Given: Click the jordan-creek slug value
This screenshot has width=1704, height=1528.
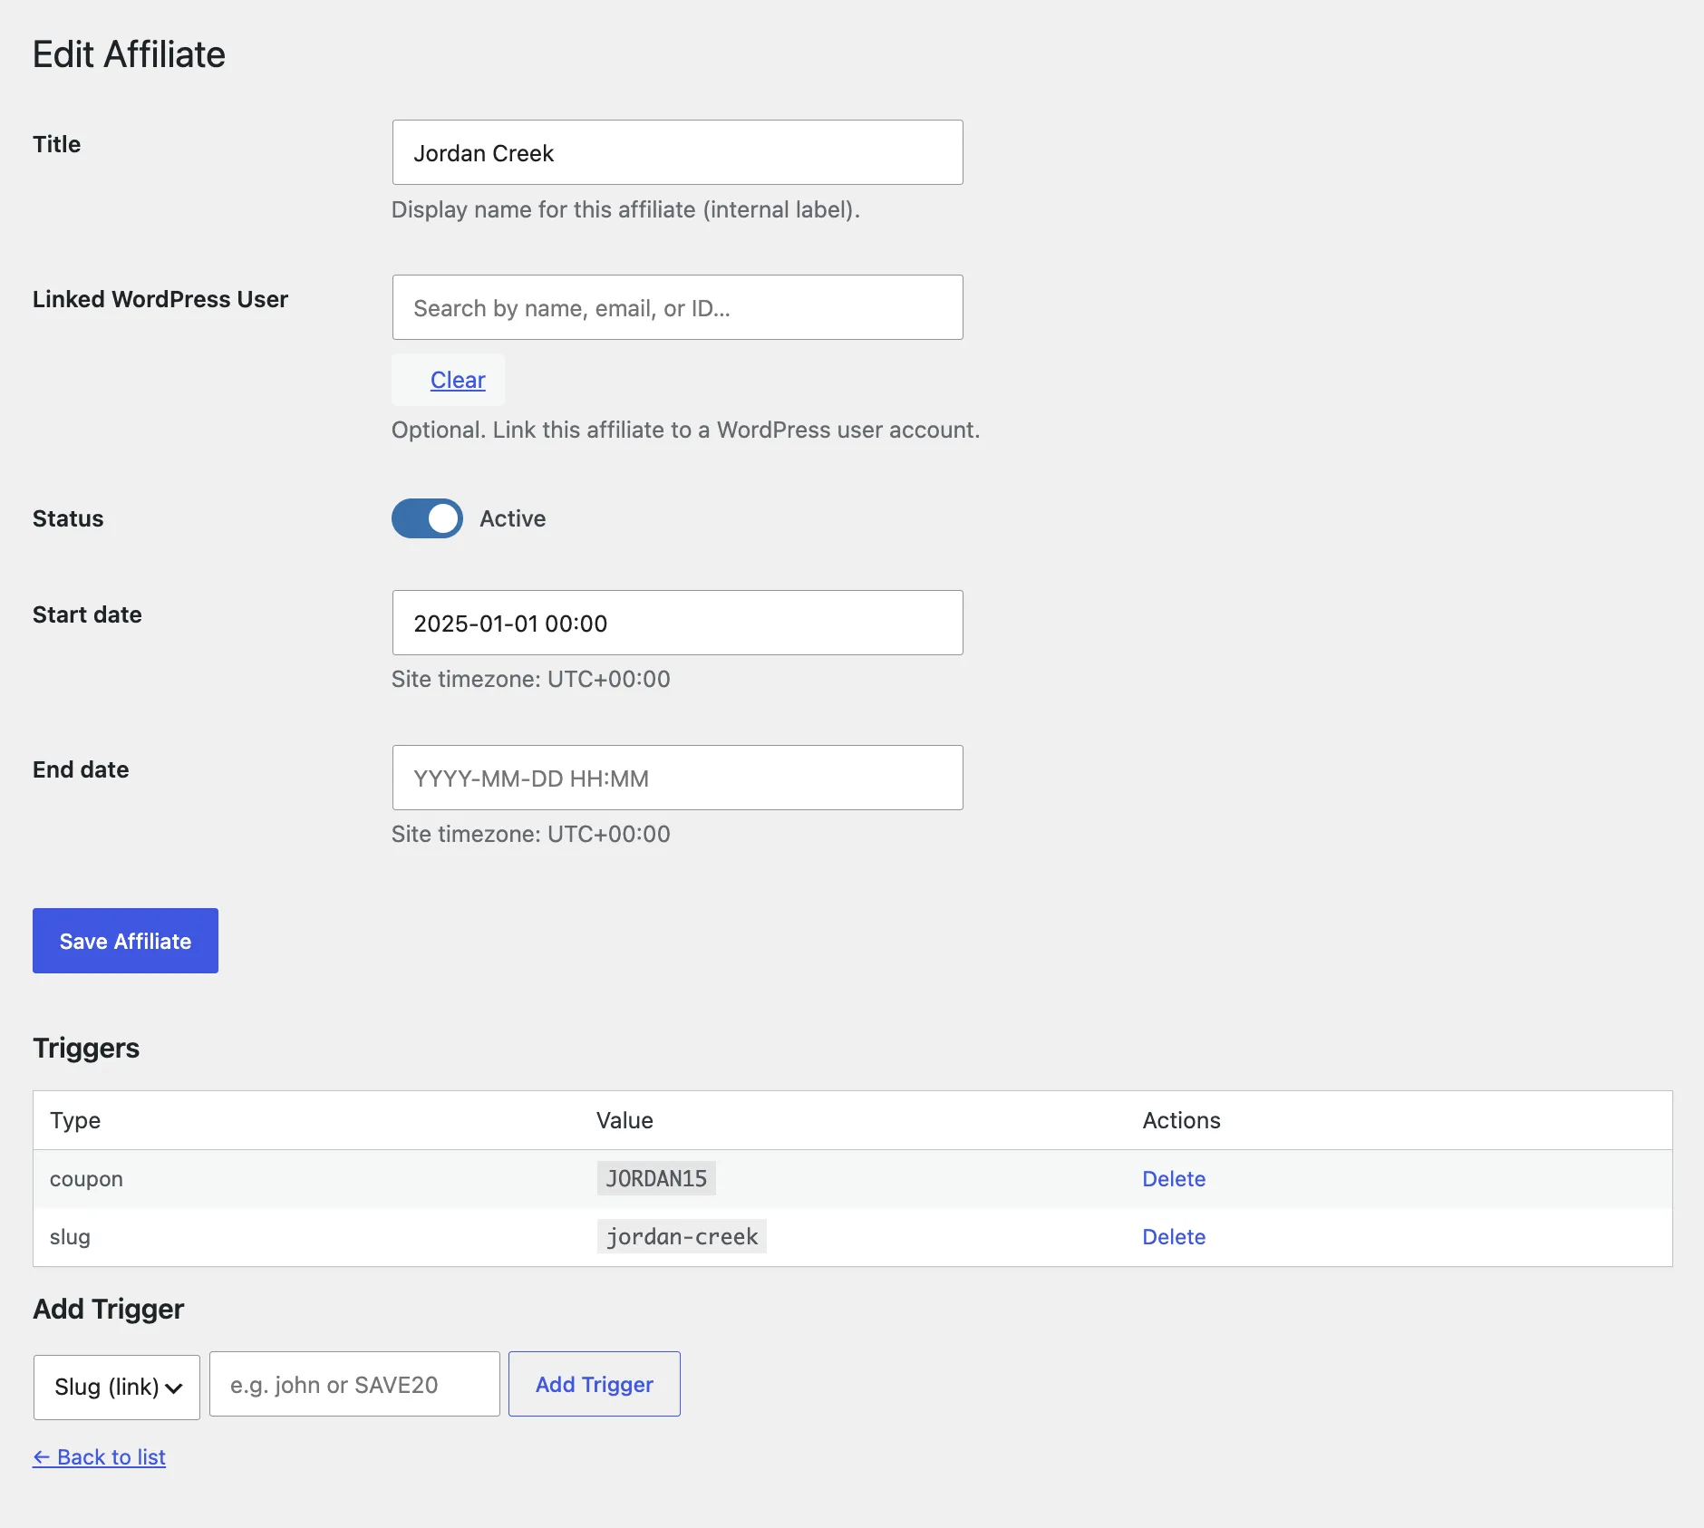Looking at the screenshot, I should pos(682,1236).
